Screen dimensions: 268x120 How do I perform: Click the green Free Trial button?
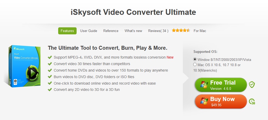pos(221,85)
